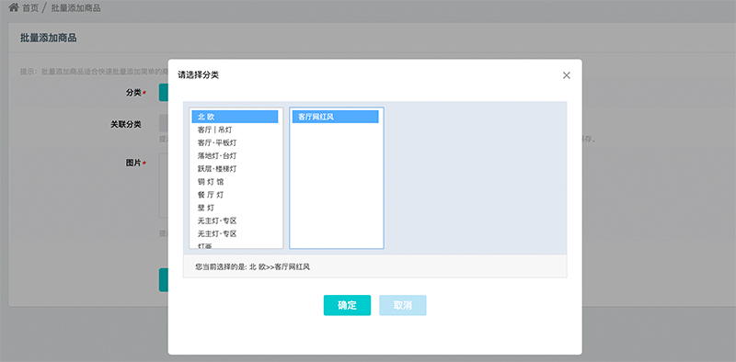Select 北 欧 in the category list
The height and width of the screenshot is (362, 736).
[x=235, y=117]
